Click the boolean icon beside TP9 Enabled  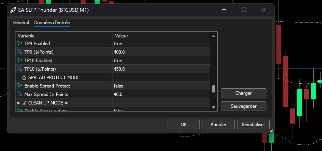(19, 44)
